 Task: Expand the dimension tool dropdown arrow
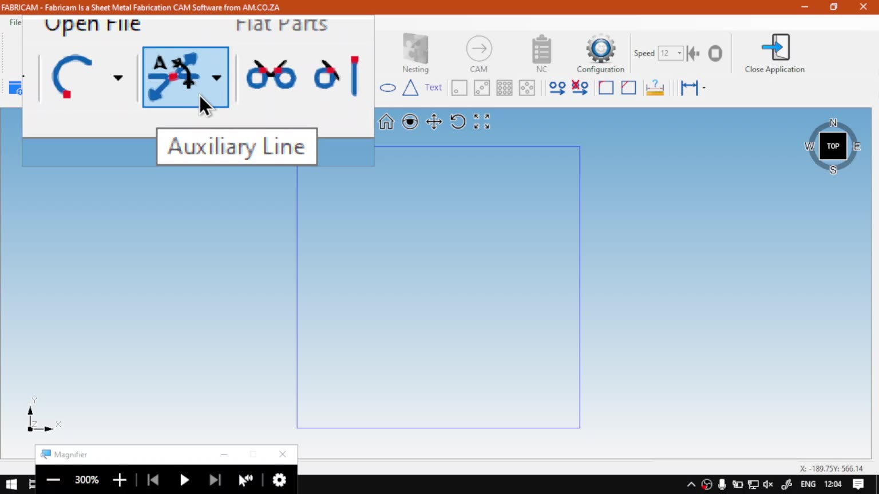(704, 88)
